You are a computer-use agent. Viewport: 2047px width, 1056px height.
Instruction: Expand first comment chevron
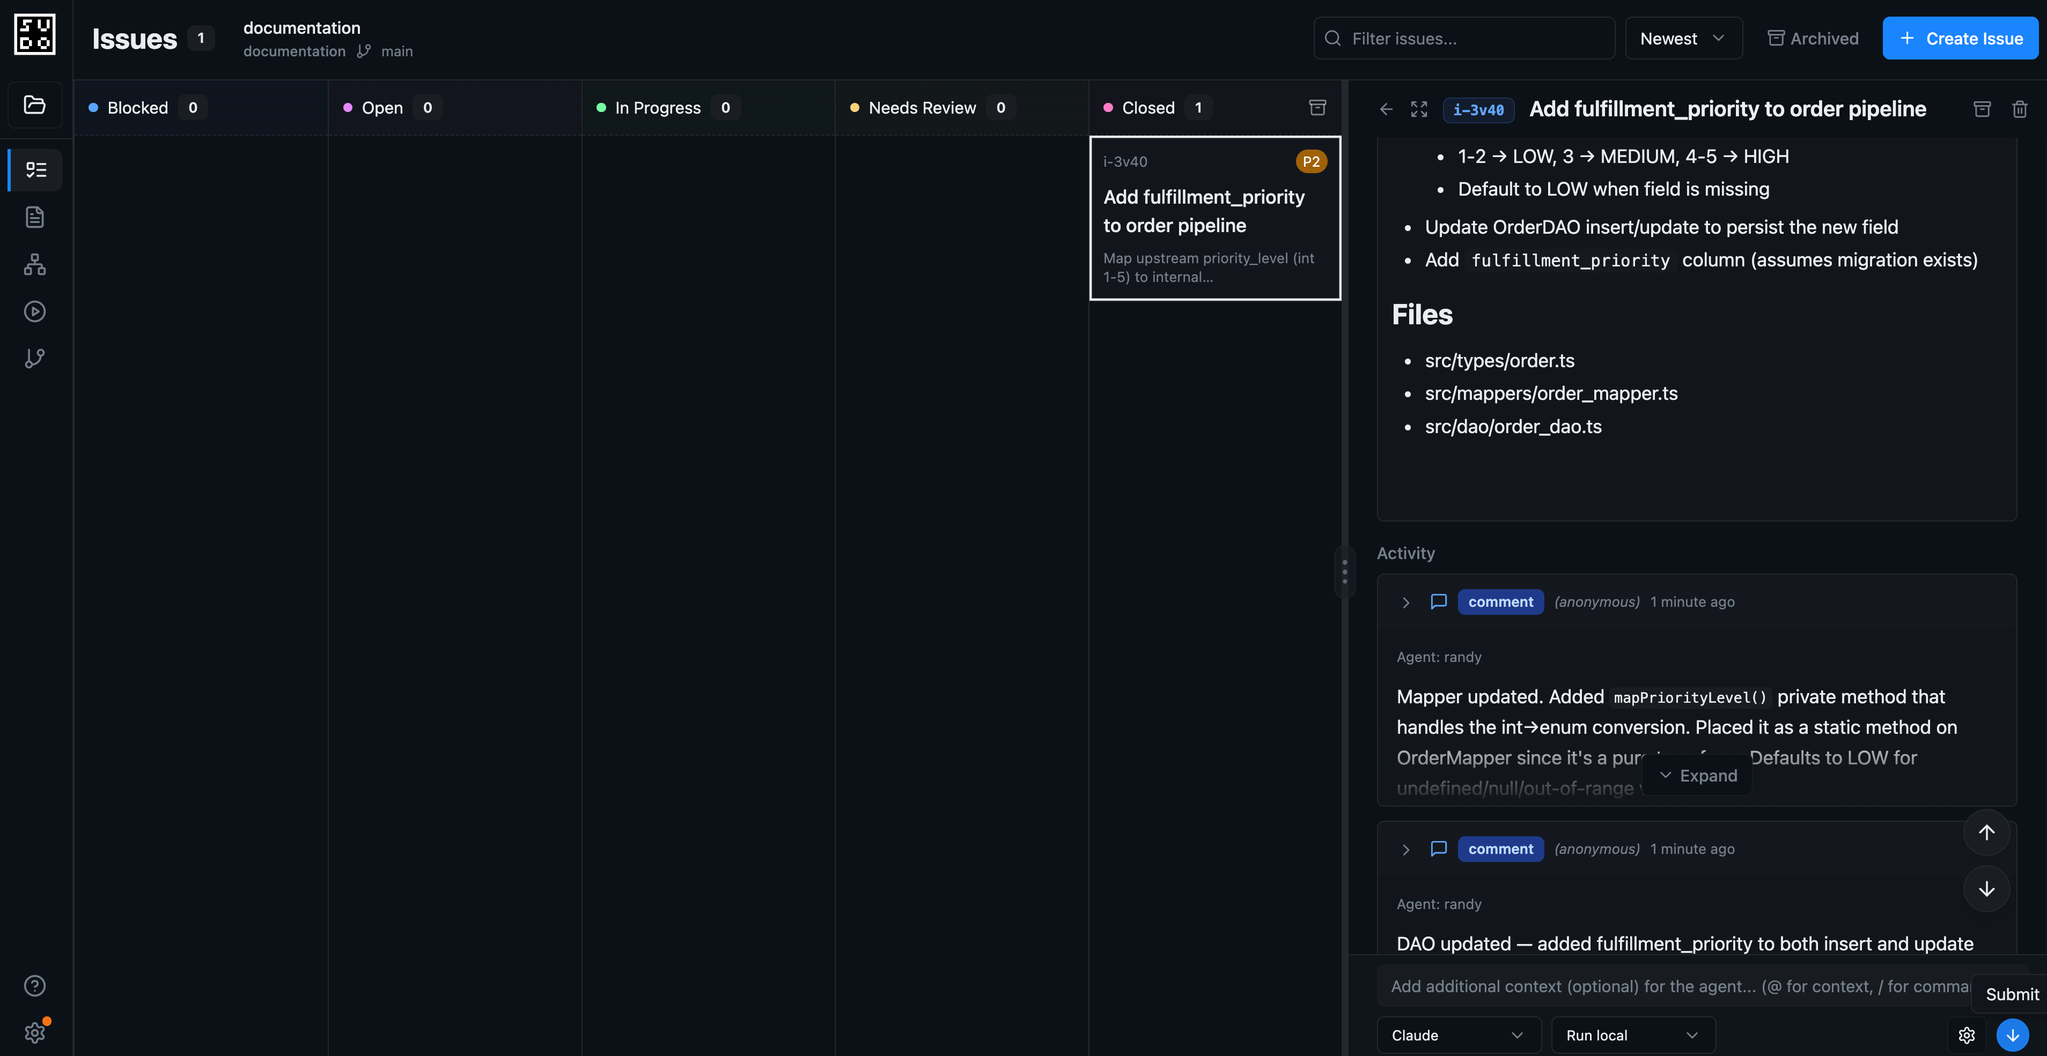click(x=1406, y=603)
